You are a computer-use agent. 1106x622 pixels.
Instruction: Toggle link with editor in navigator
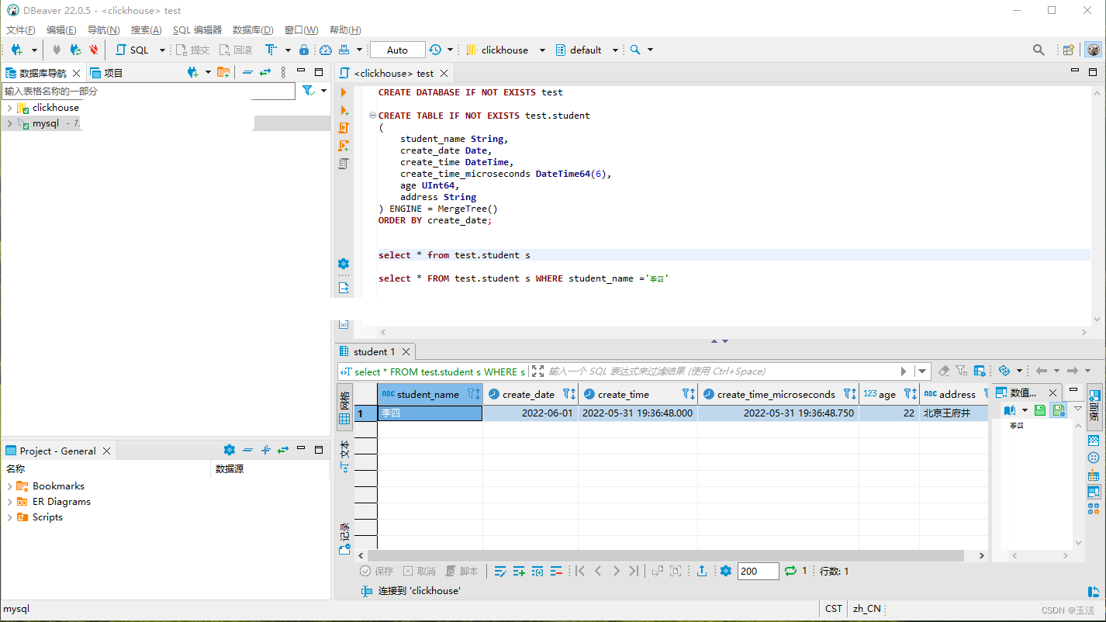coord(265,72)
